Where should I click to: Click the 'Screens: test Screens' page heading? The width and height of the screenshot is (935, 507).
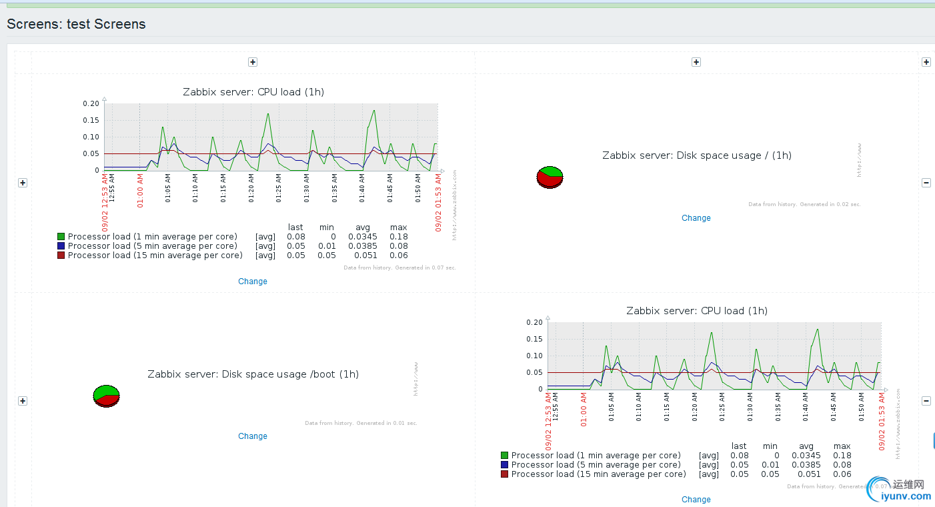76,24
